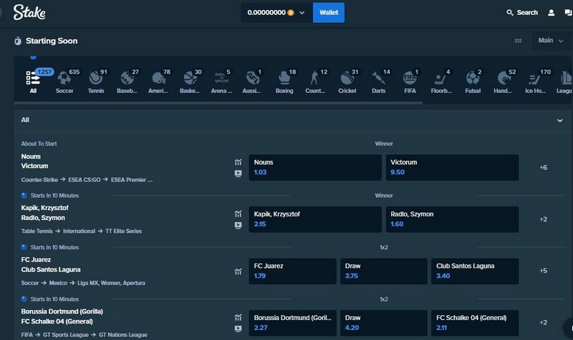Open the GT Nations League breadcrumb link
Screen dimensions: 573x340
click(x=123, y=334)
